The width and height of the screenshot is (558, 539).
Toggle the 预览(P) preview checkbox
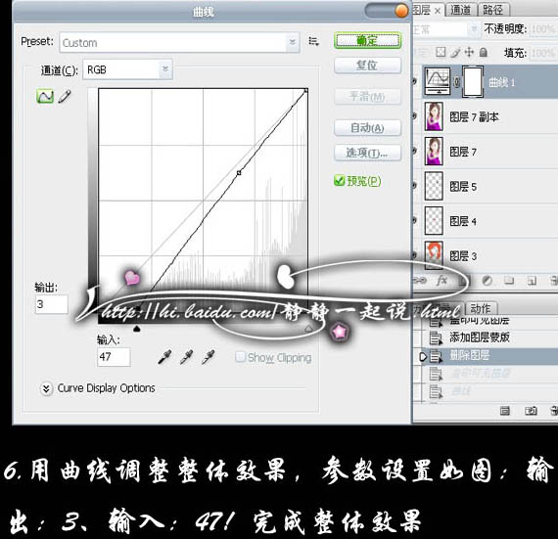pyautogui.click(x=339, y=181)
